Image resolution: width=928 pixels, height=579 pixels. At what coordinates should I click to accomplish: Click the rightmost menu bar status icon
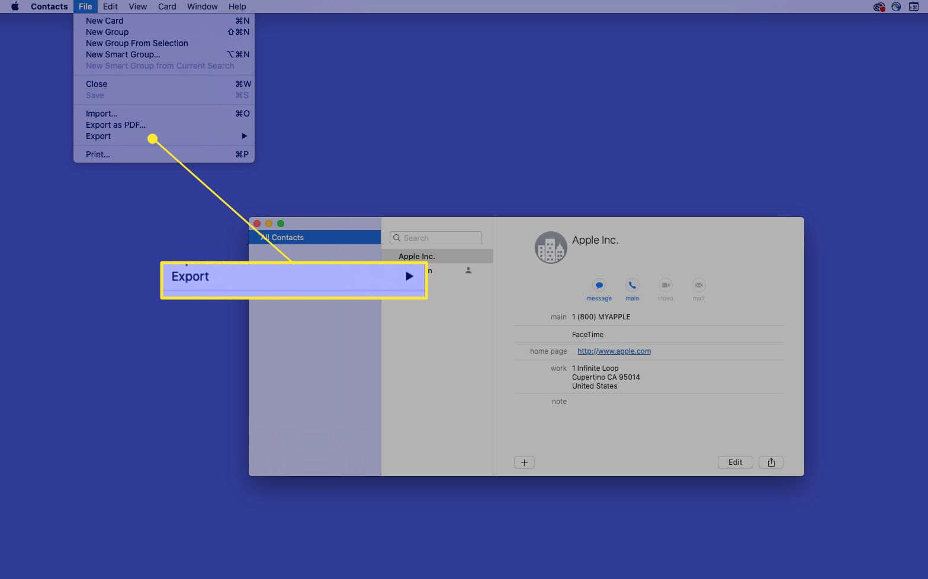(914, 7)
